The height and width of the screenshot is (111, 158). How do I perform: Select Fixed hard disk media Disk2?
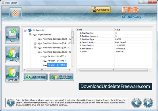57,47
